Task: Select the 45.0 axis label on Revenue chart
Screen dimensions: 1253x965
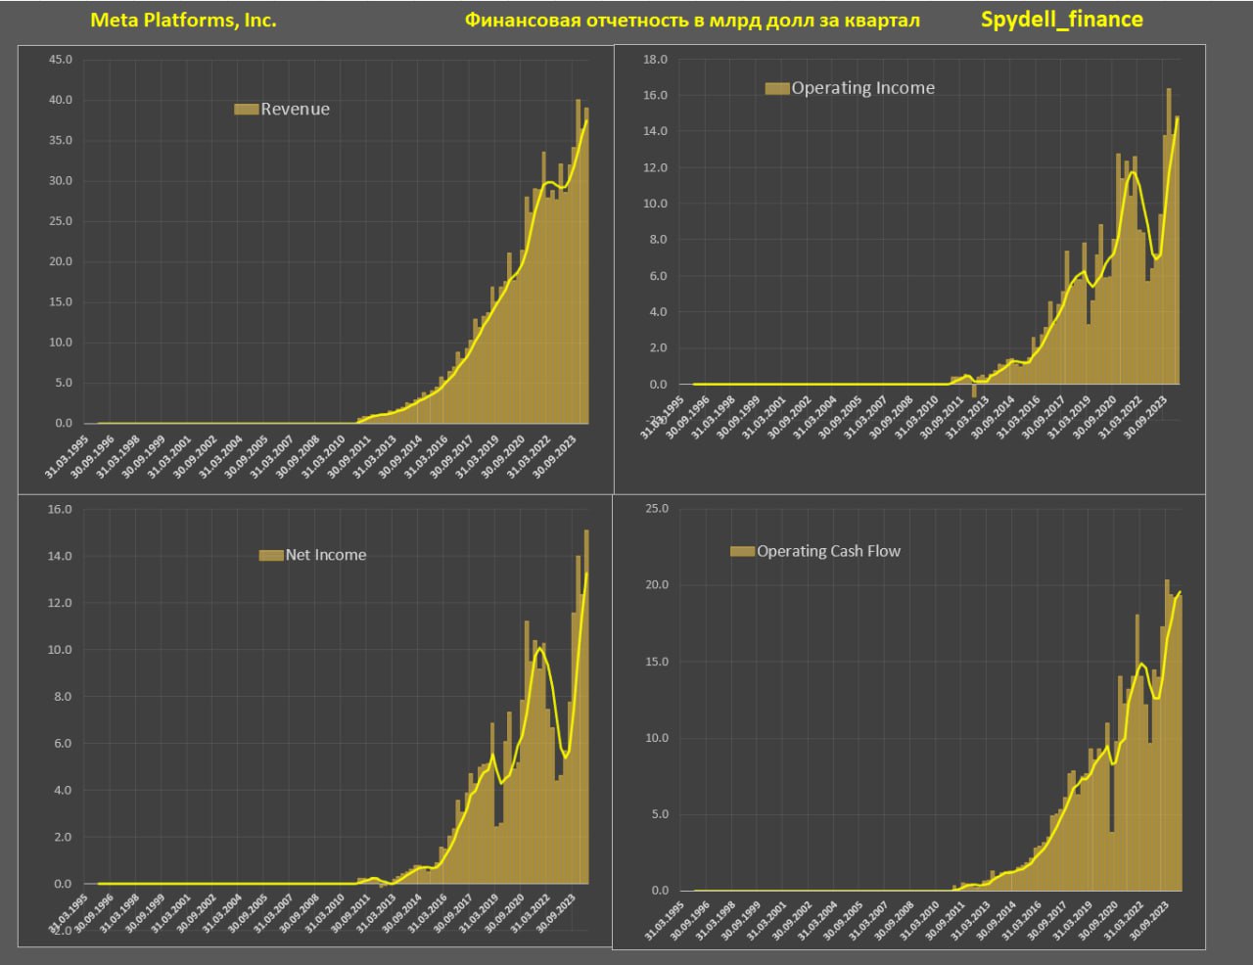Action: click(61, 60)
